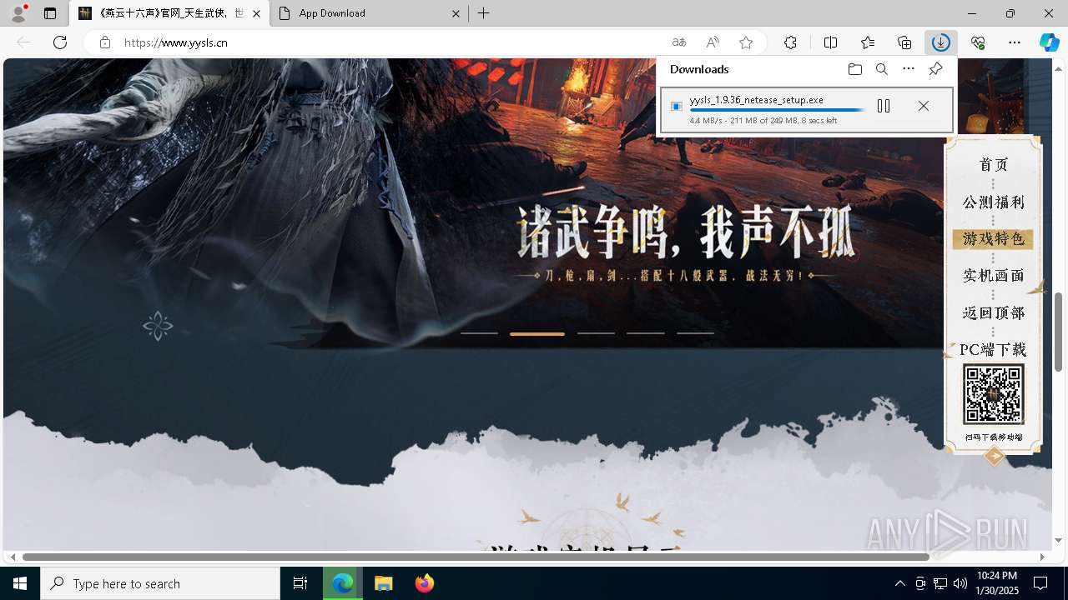Open the tab actions menu icon
The height and width of the screenshot is (600, 1068).
[x=50, y=13]
